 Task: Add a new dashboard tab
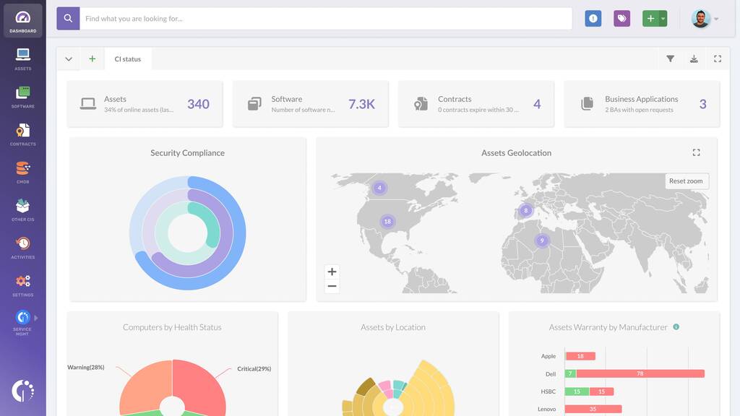tap(92, 59)
